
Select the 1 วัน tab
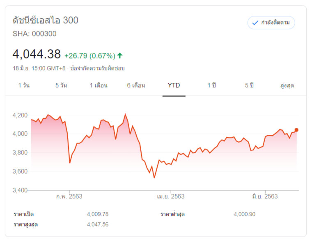[24, 86]
